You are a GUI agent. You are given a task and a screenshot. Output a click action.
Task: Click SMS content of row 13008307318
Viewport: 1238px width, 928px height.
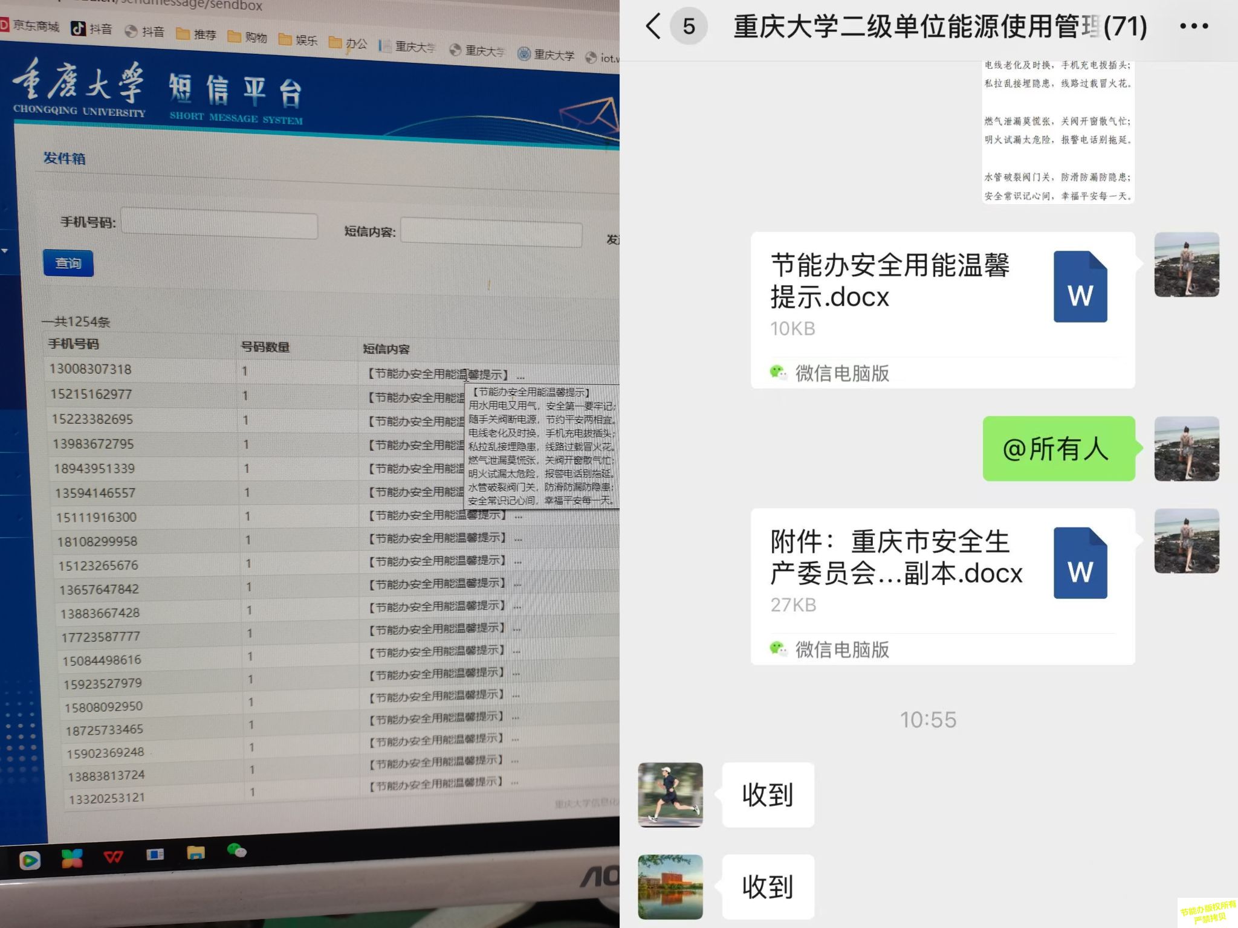coord(444,375)
